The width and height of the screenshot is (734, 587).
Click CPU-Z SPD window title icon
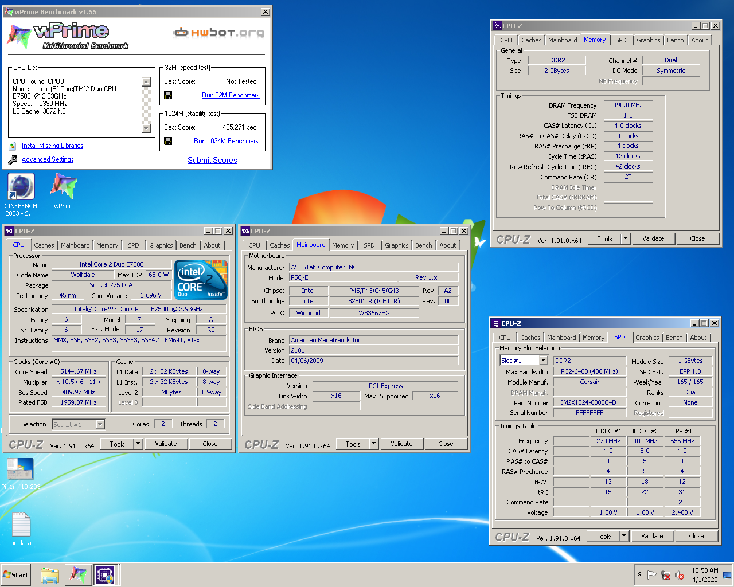pos(496,323)
